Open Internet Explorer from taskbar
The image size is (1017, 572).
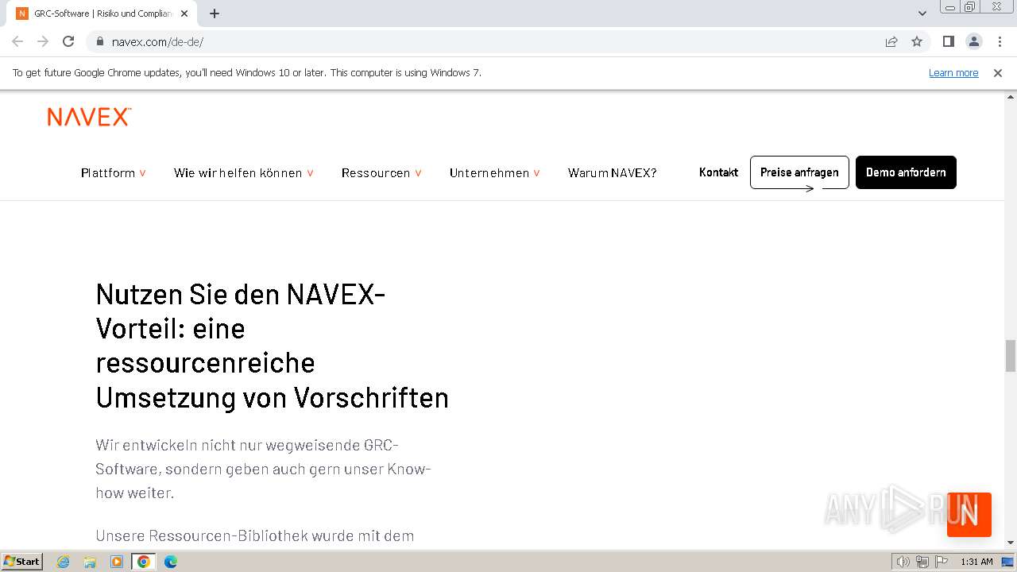click(x=64, y=562)
